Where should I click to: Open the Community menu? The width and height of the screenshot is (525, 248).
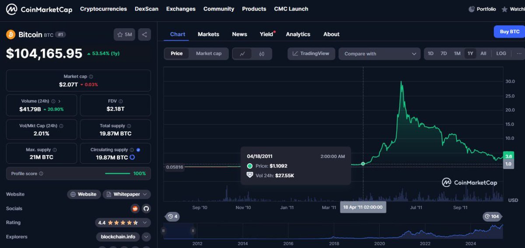click(219, 9)
